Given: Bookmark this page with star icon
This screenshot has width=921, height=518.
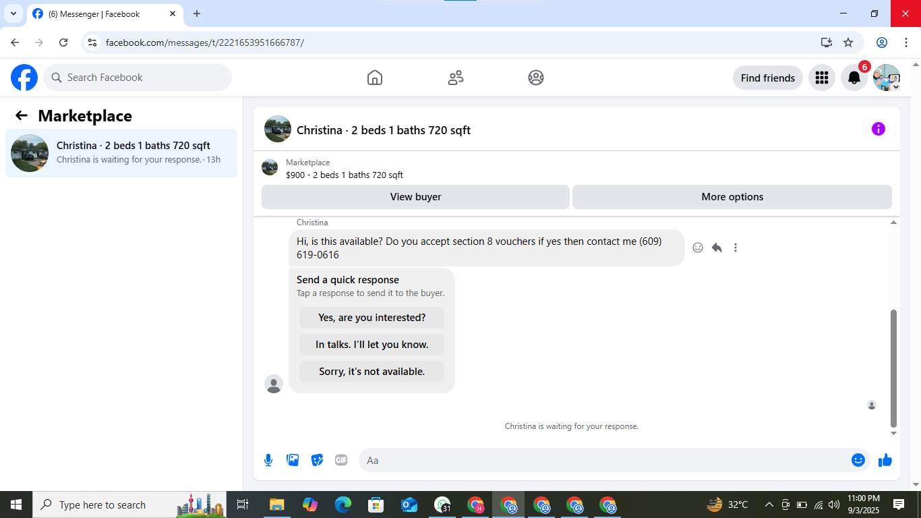Looking at the screenshot, I should tap(848, 42).
